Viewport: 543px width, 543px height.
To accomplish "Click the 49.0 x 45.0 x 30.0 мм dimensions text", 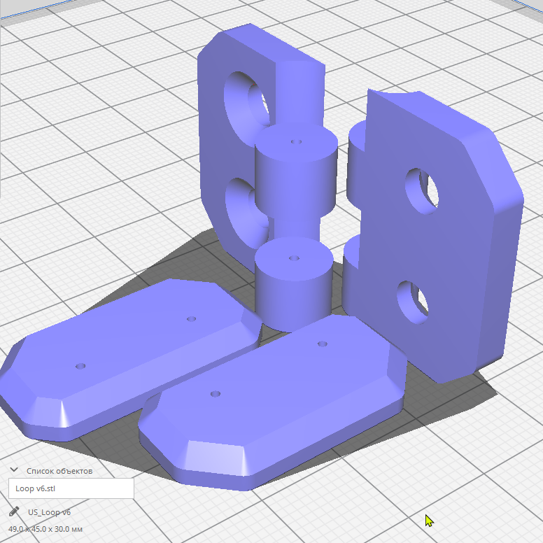I will [x=45, y=529].
